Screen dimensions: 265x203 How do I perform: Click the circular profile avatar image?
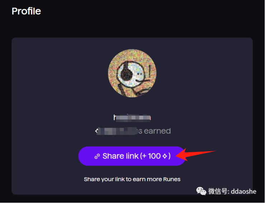point(132,73)
